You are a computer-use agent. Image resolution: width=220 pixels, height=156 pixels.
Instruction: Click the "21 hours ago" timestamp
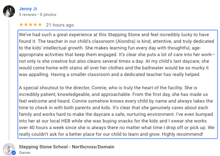tap(60, 25)
